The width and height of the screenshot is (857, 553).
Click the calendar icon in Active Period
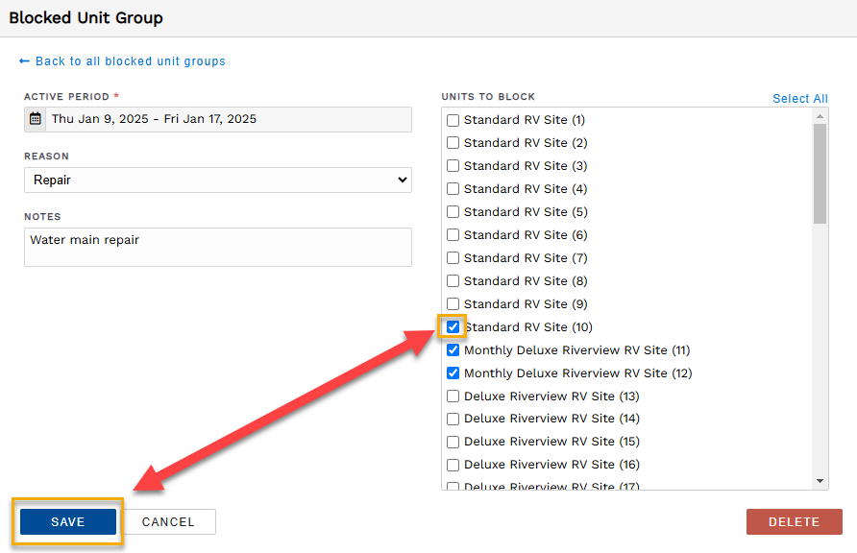(36, 119)
